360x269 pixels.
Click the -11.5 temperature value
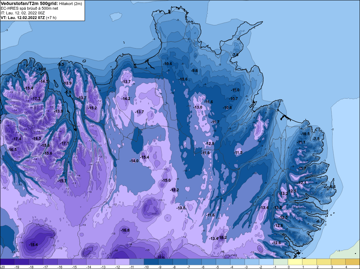click(x=238, y=153)
